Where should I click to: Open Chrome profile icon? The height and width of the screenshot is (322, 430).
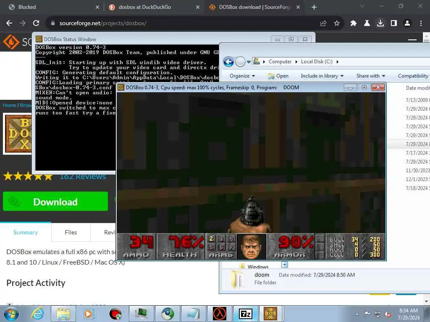tap(407, 23)
